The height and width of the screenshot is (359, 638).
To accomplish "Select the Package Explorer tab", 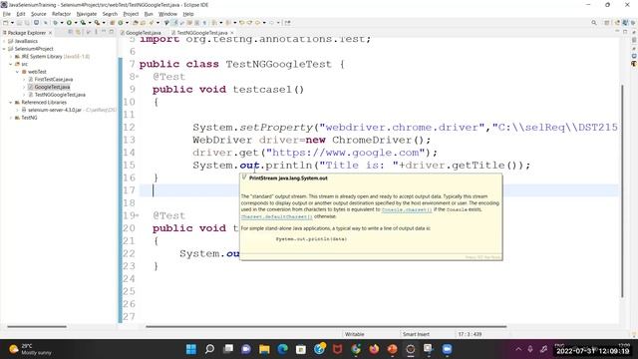I will coord(27,33).
